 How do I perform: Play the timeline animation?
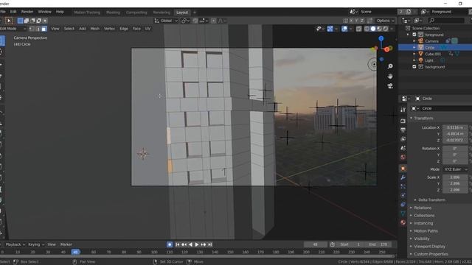click(197, 245)
